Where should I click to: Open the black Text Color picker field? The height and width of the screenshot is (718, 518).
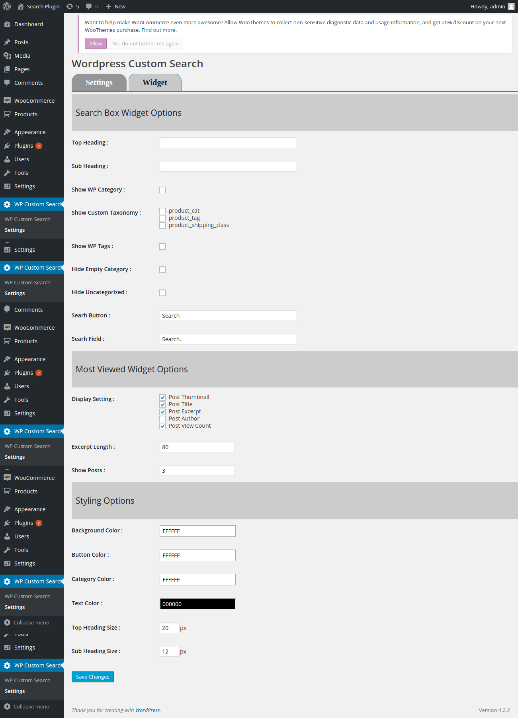click(x=197, y=604)
